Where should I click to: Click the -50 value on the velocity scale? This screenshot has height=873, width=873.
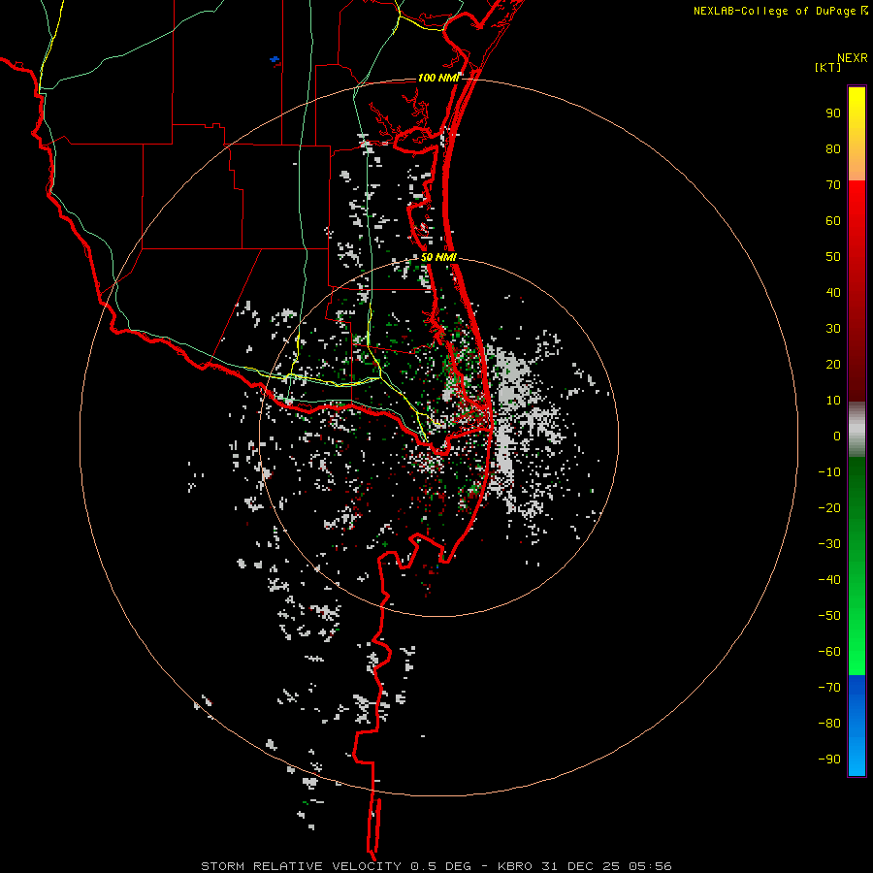(x=829, y=616)
